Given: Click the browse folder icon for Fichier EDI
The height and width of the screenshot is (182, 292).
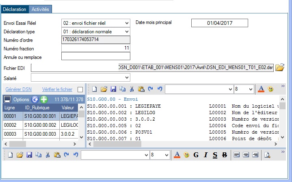Looking at the screenshot, I should coord(280,67).
